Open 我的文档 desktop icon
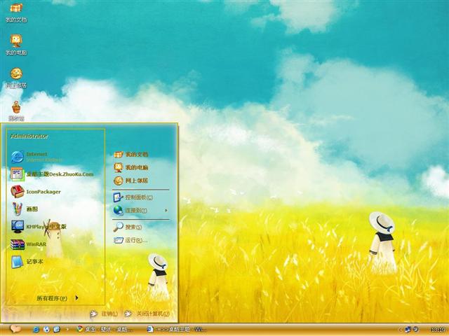This screenshot has width=449, height=336. 16,13
